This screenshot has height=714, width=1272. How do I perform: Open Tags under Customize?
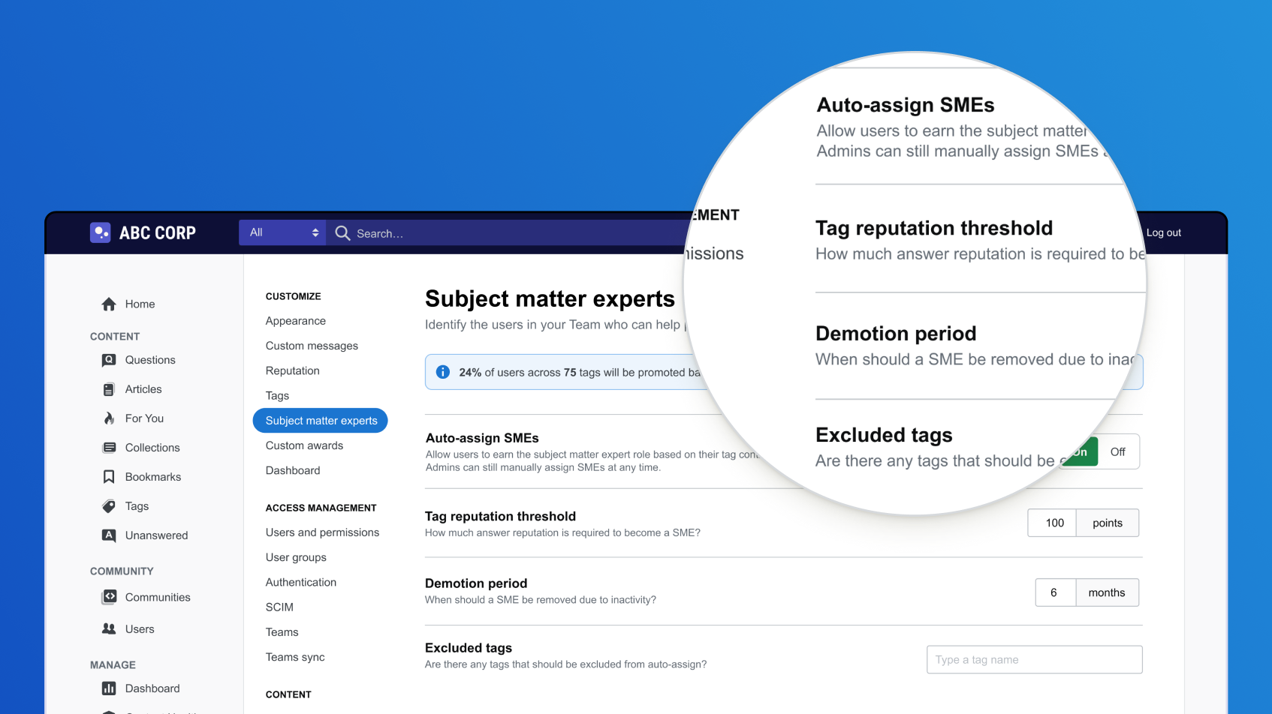point(277,395)
